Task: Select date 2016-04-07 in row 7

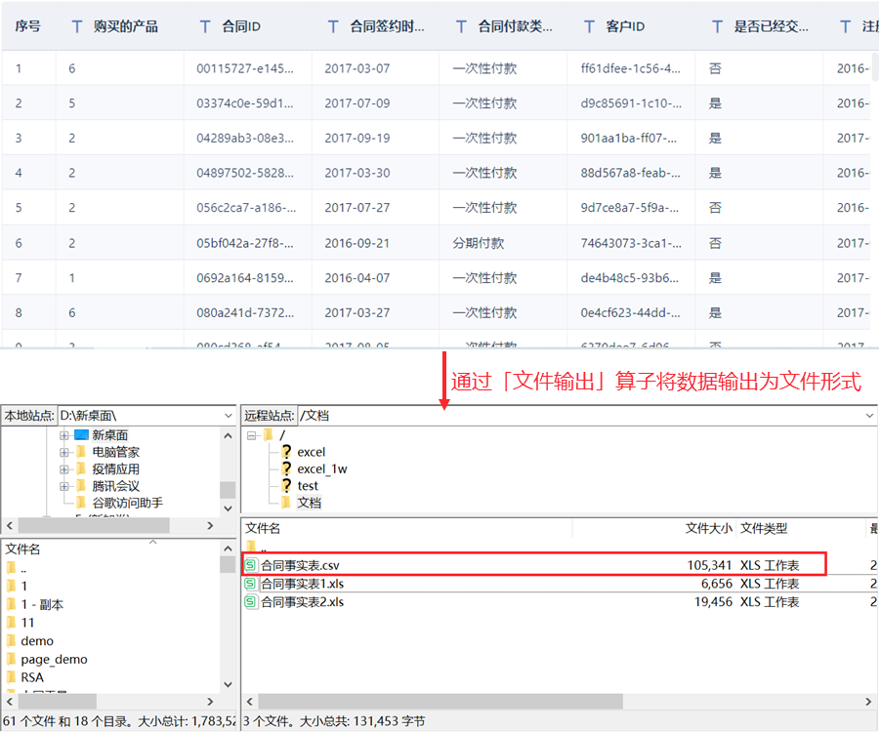Action: tap(356, 277)
